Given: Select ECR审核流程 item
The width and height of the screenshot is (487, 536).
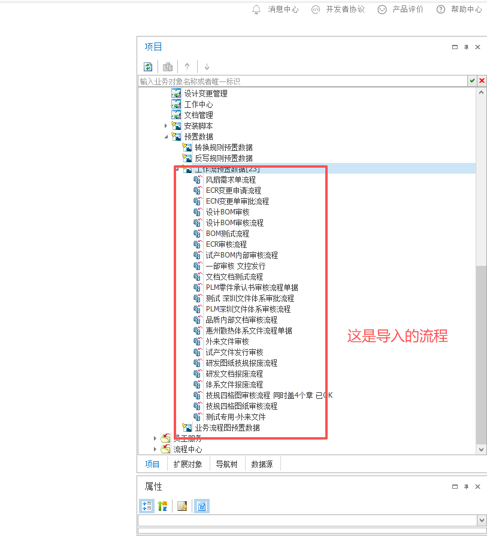Looking at the screenshot, I should tap(226, 244).
